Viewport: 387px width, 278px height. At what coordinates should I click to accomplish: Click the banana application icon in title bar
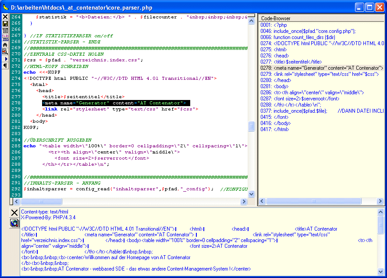coord(5,7)
